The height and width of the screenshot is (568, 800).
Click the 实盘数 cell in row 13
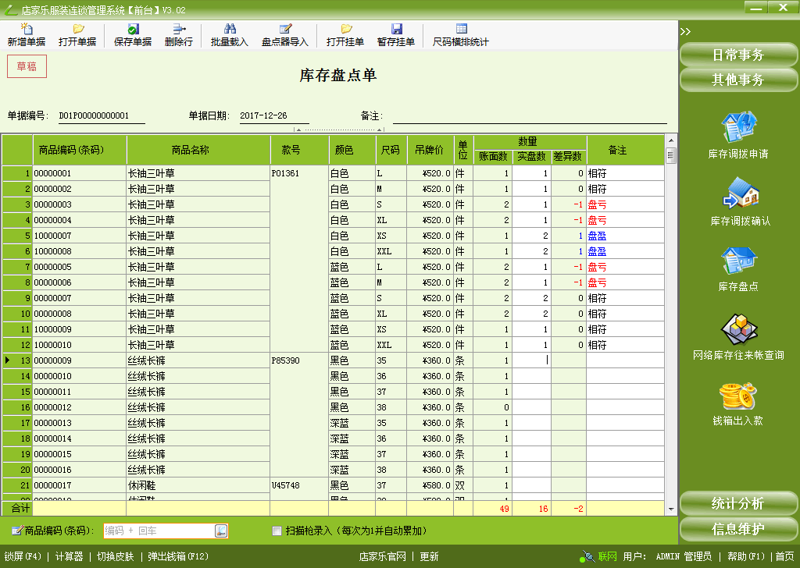pos(531,360)
